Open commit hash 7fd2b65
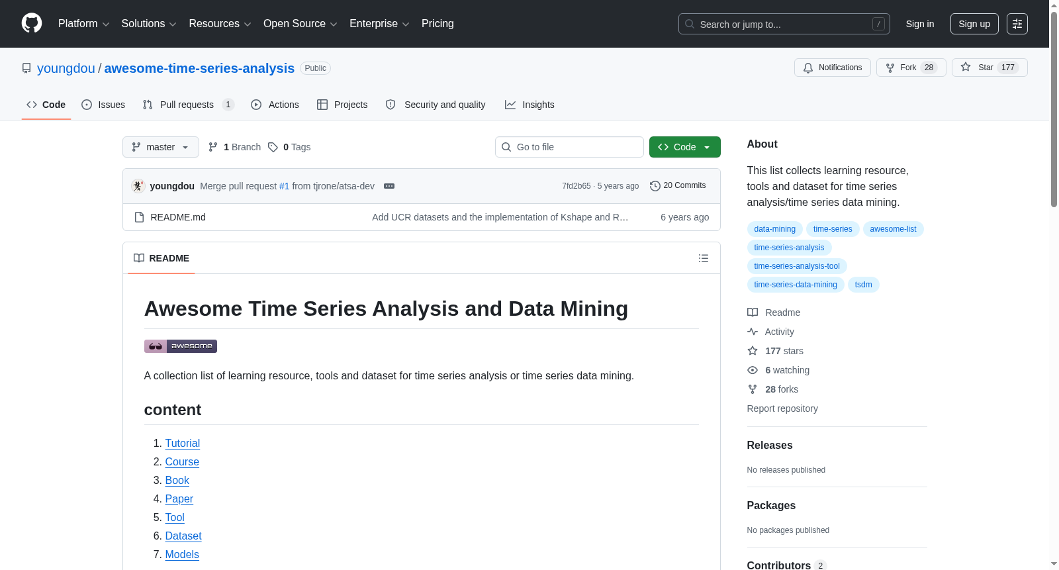1059x570 pixels. 576,186
